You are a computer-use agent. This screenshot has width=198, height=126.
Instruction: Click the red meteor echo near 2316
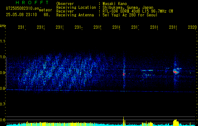coord(124,74)
